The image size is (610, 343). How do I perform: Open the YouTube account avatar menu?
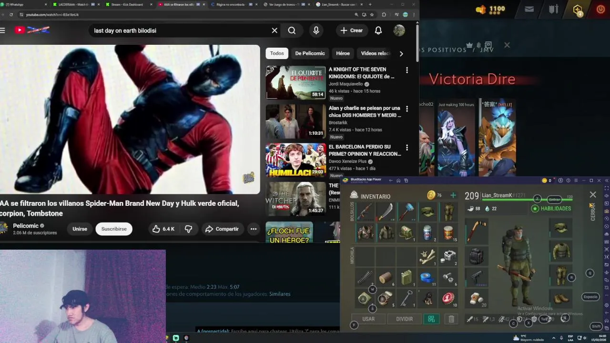(399, 30)
